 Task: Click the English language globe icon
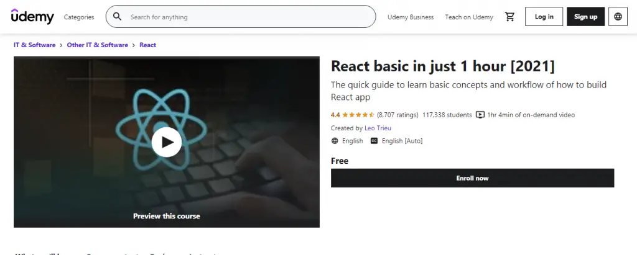[x=335, y=141]
